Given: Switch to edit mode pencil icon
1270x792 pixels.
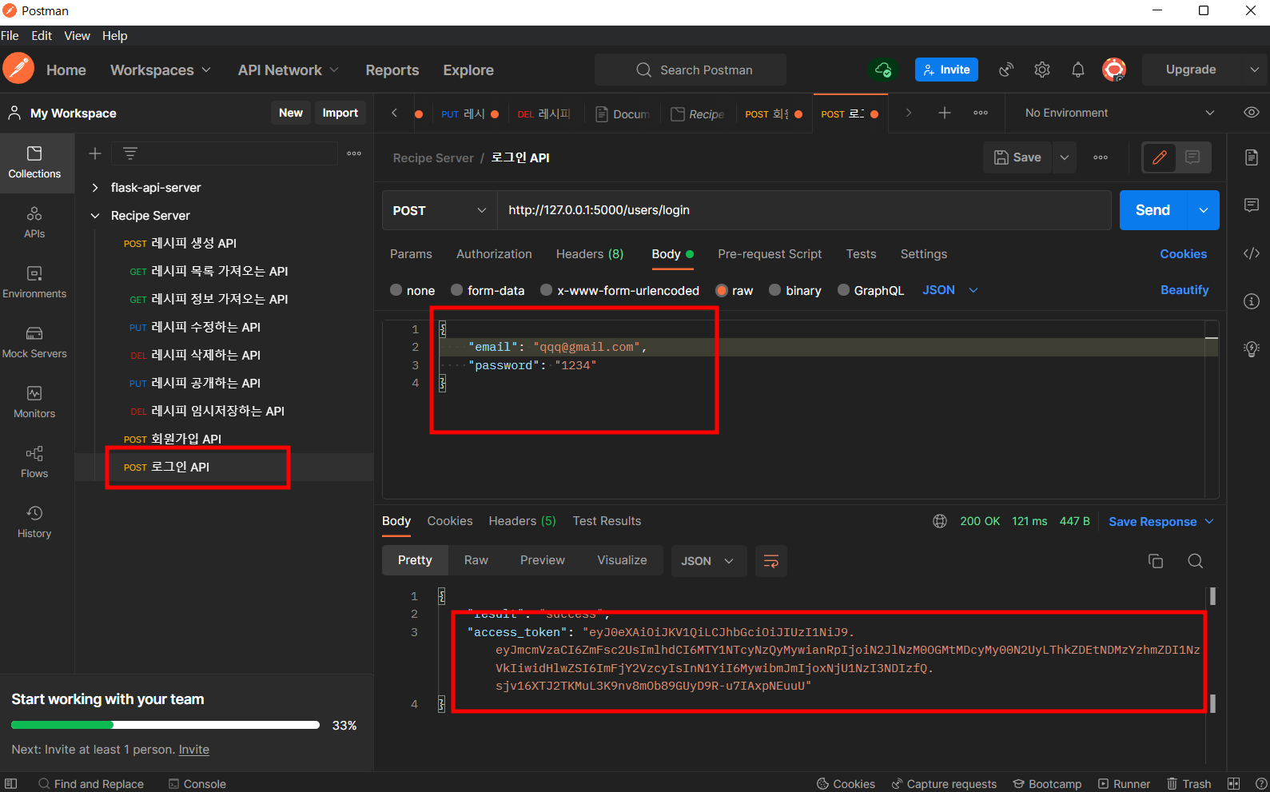Looking at the screenshot, I should (x=1160, y=157).
